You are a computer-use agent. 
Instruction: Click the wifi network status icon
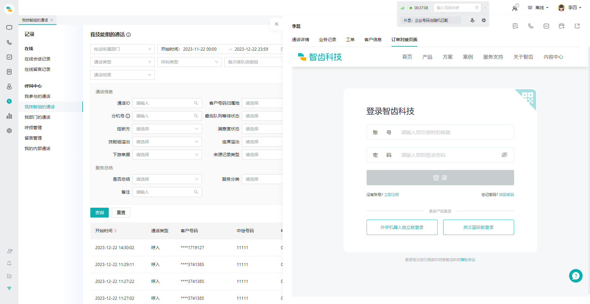9,288
